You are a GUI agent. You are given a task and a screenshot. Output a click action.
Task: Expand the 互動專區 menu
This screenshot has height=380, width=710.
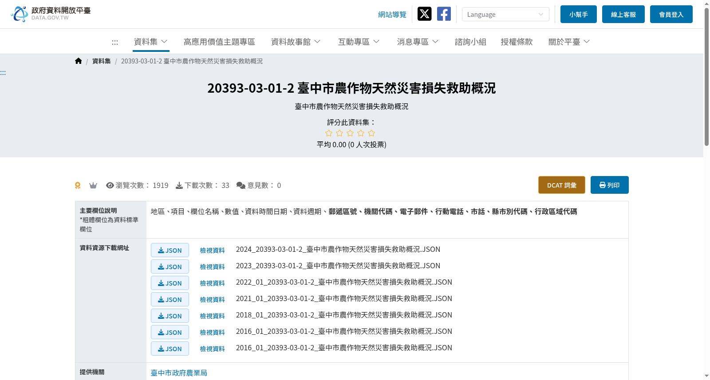click(x=359, y=42)
